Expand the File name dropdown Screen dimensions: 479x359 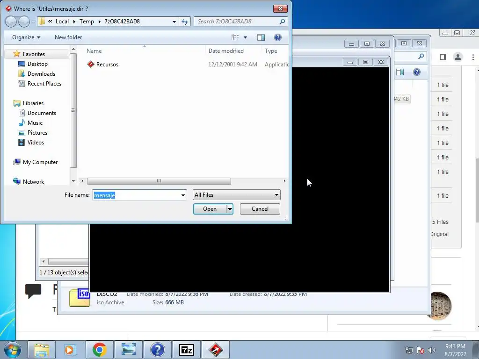tap(183, 195)
